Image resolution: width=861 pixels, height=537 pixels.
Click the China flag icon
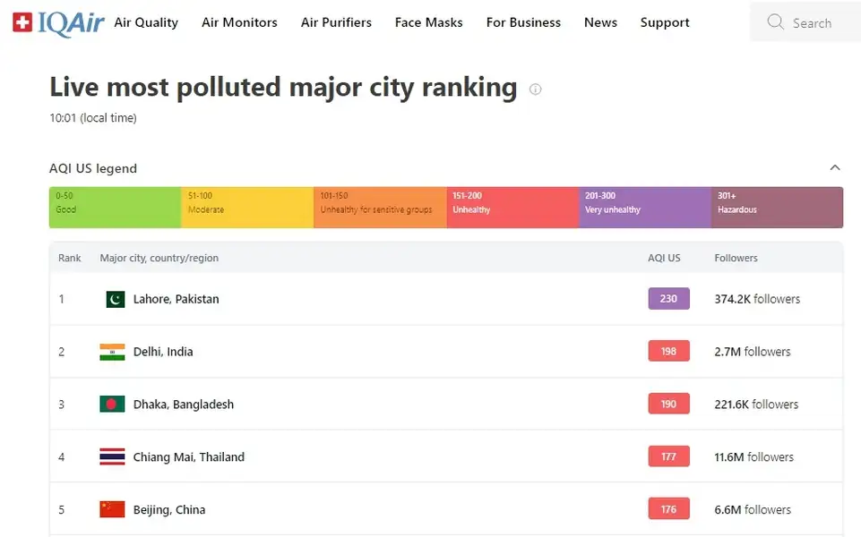(112, 510)
